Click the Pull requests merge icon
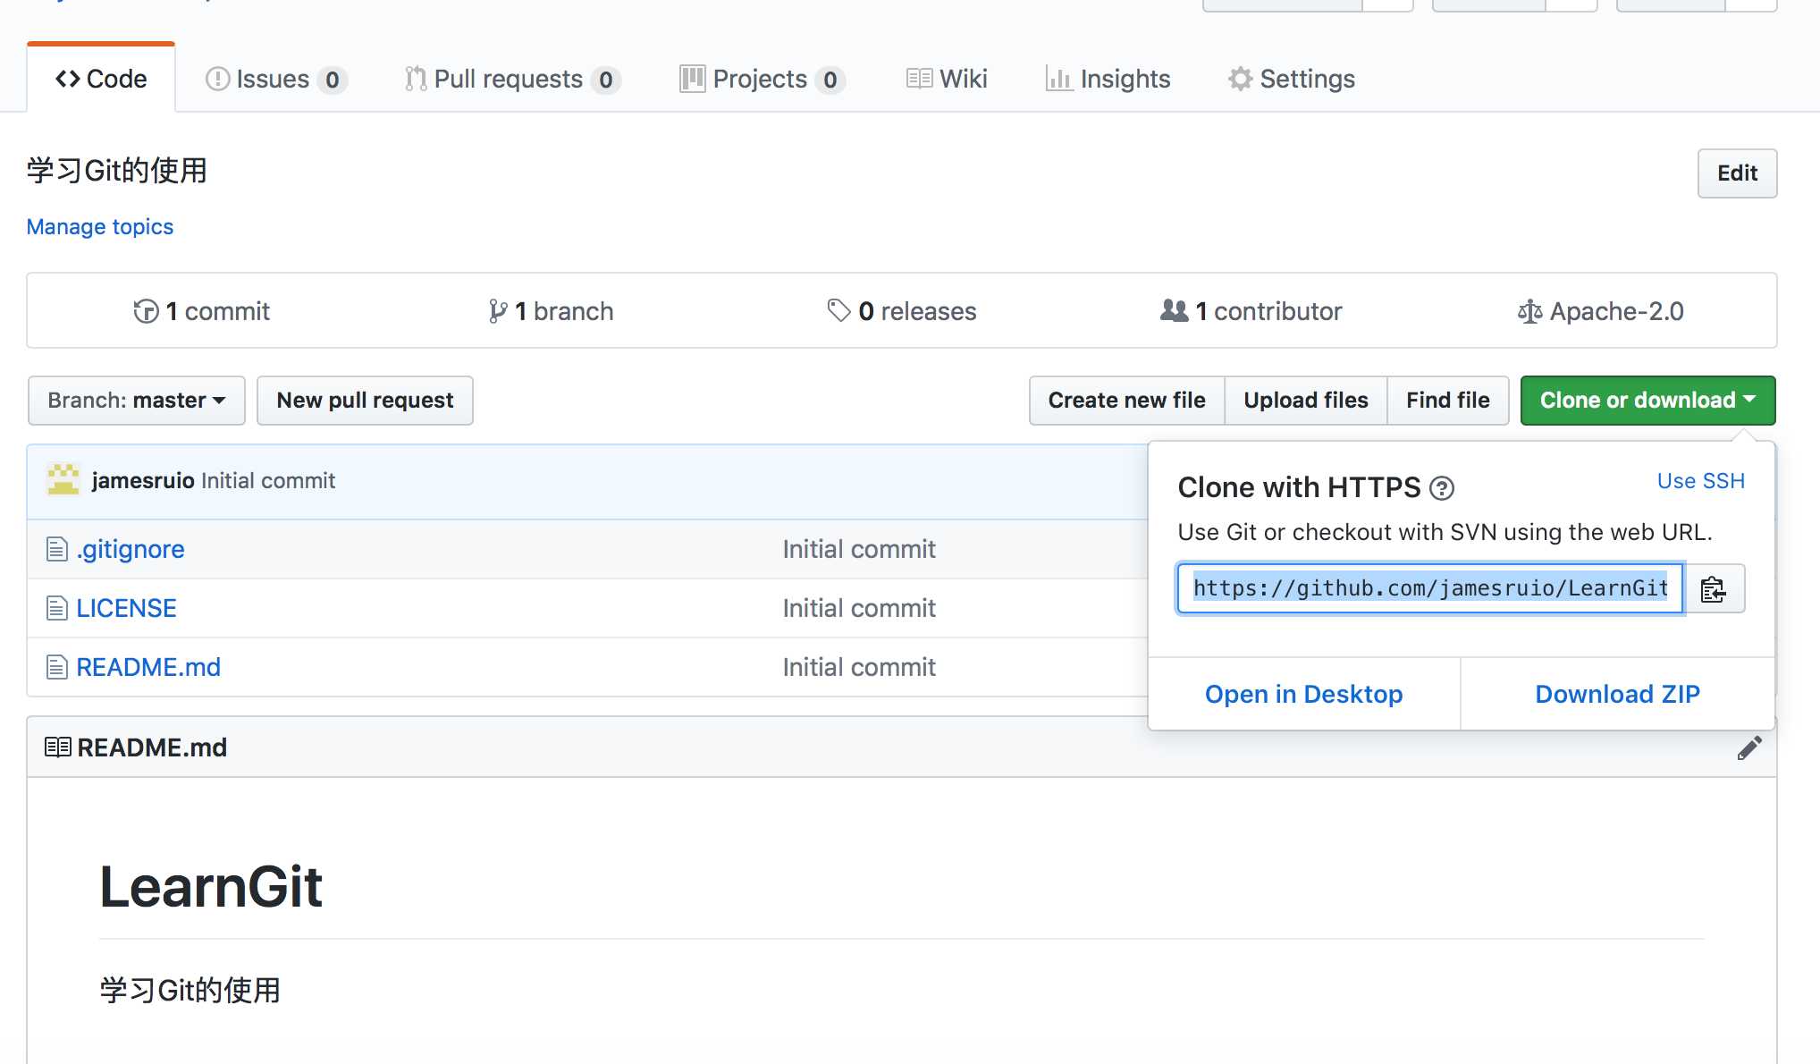Viewport: 1820px width, 1064px height. coord(416,79)
